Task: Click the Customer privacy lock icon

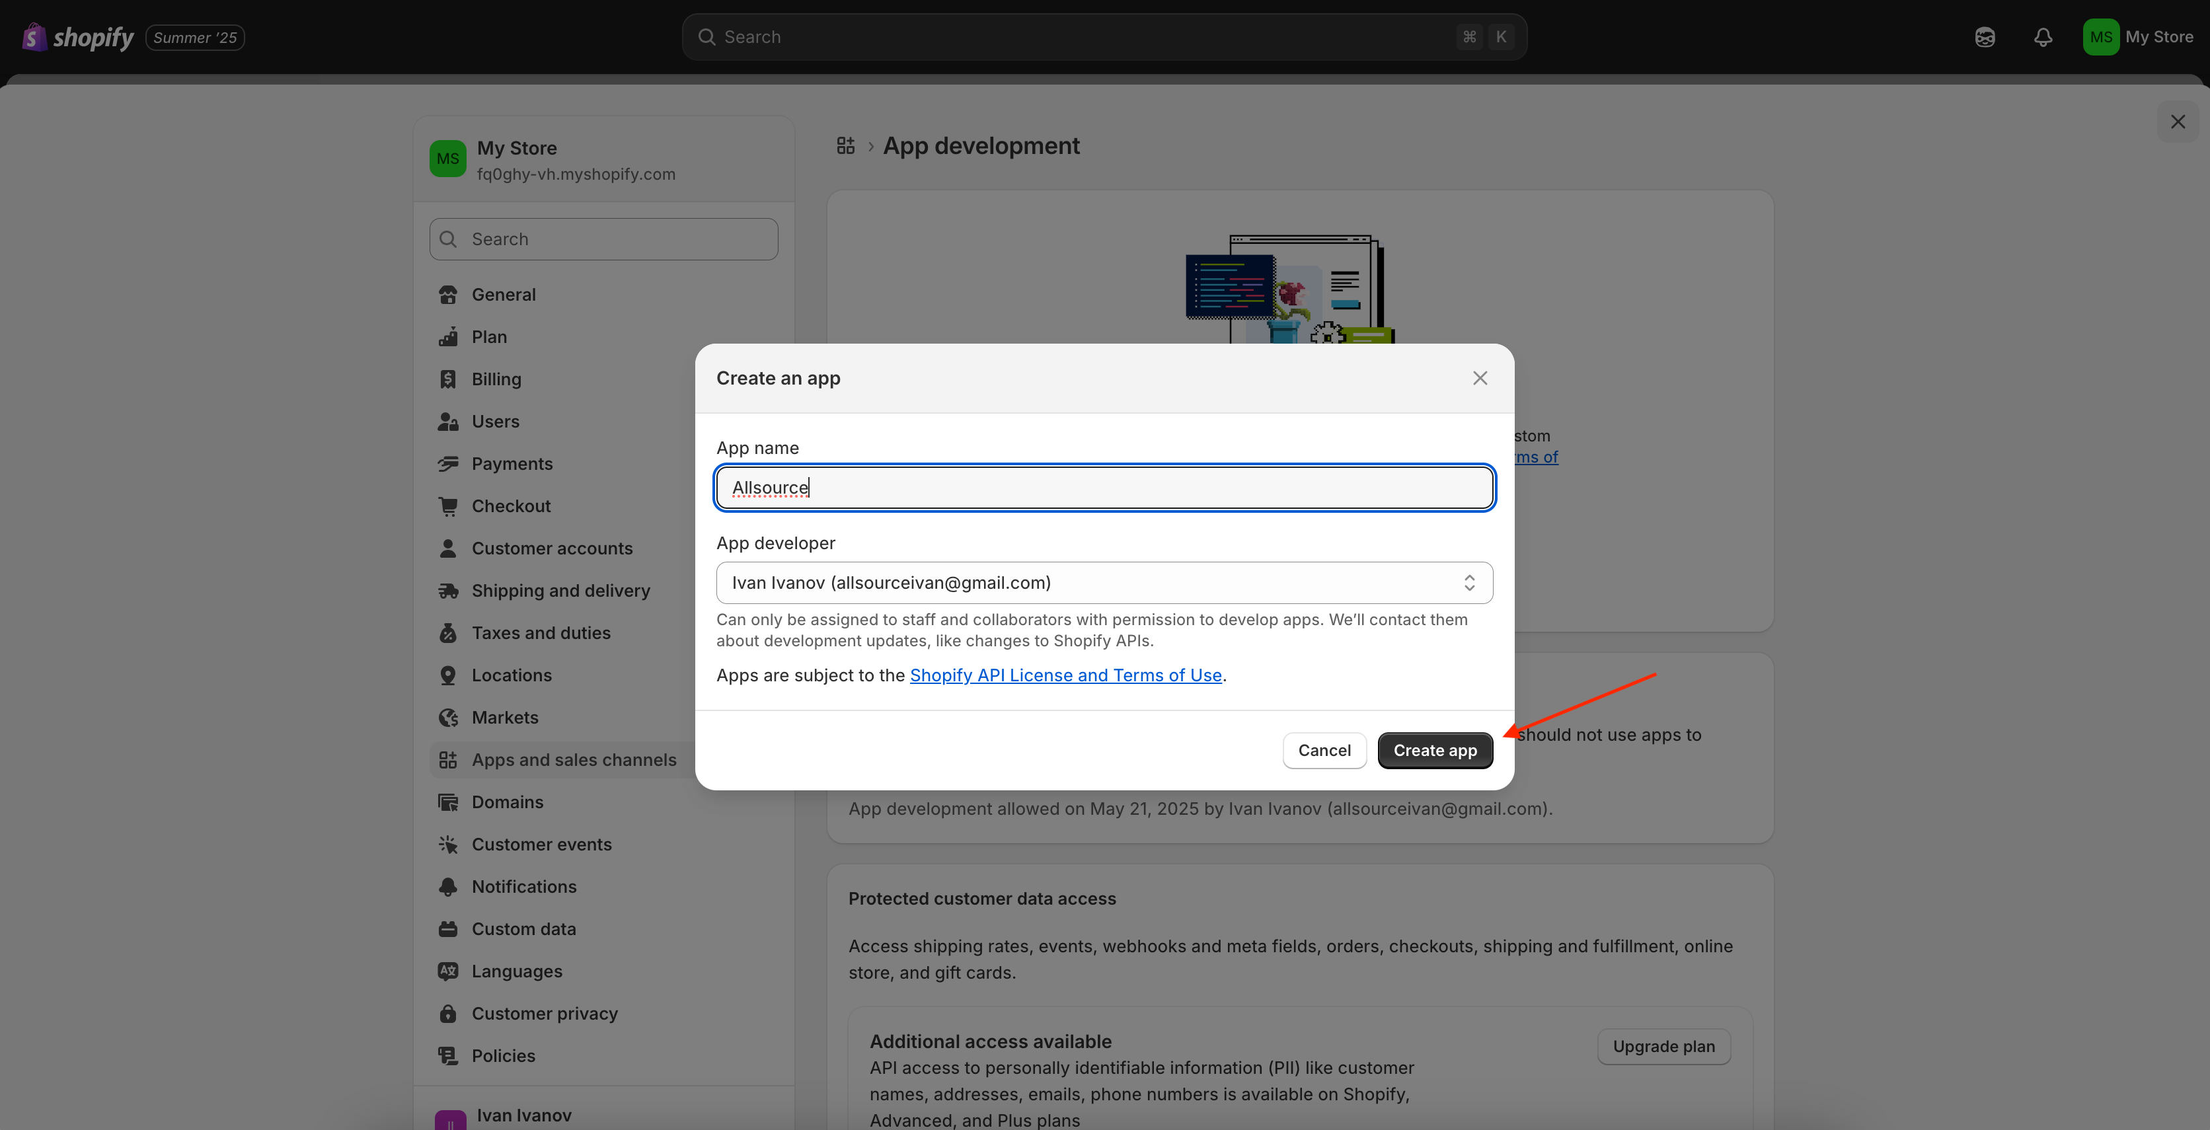Action: pyautogui.click(x=448, y=1013)
